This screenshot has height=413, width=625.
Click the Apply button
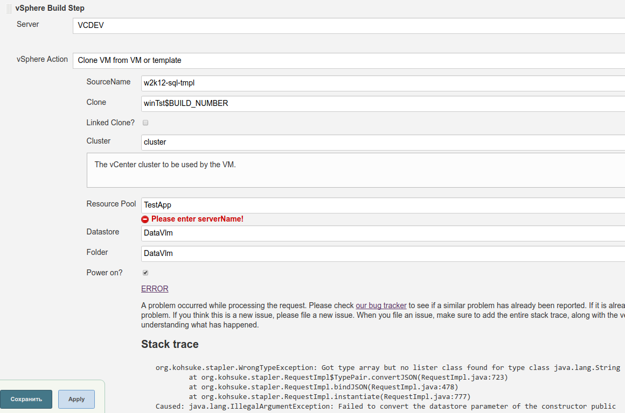77,399
